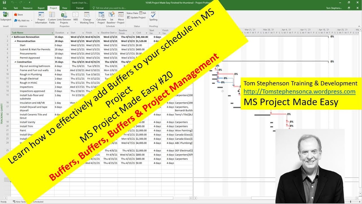
Task: Open Custom Fields tool
Action: (x=52, y=18)
